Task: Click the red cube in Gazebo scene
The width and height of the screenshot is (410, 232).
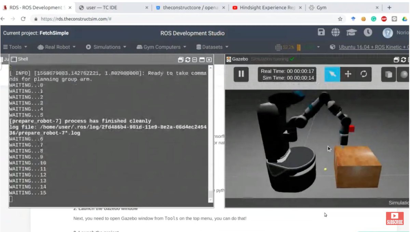Action: tap(352, 128)
